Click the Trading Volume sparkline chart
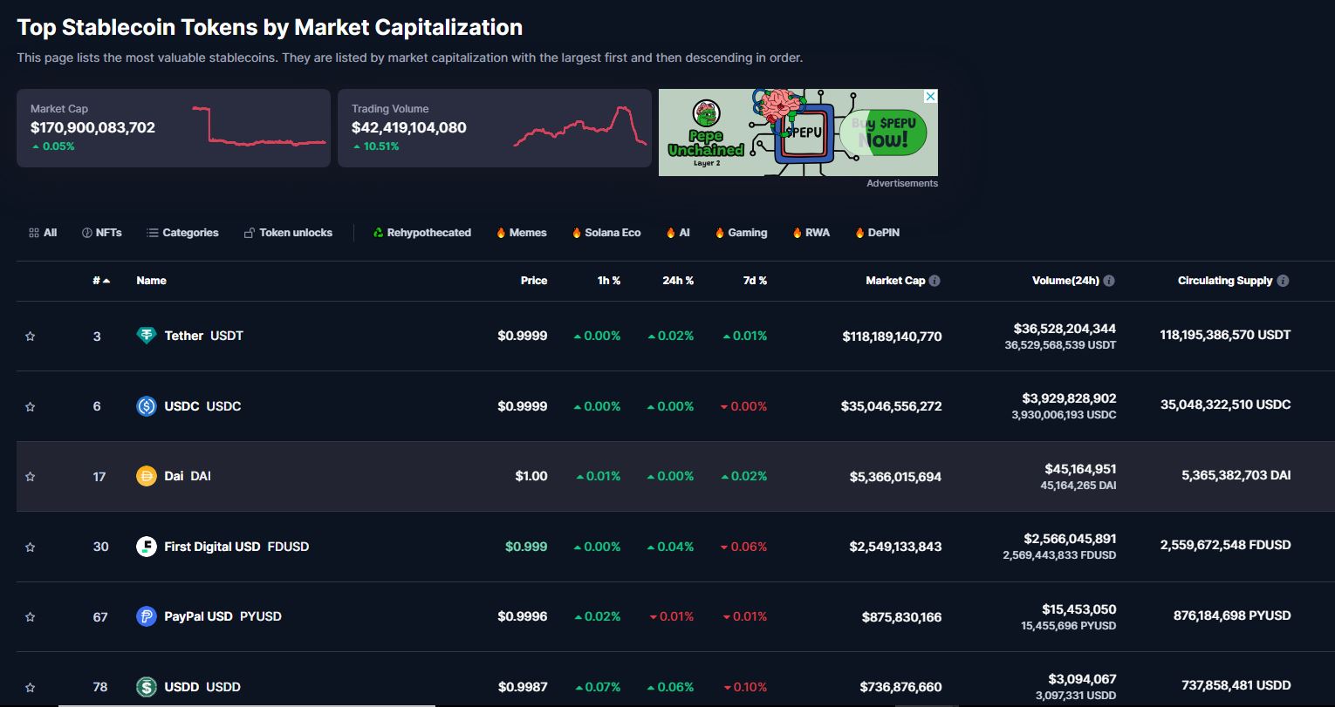Viewport: 1335px width, 707px height. pos(580,126)
